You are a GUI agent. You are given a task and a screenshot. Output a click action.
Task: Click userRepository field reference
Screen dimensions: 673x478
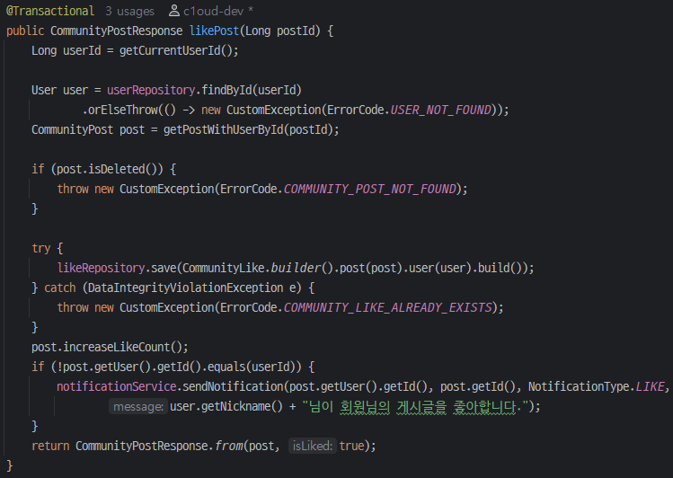[151, 90]
